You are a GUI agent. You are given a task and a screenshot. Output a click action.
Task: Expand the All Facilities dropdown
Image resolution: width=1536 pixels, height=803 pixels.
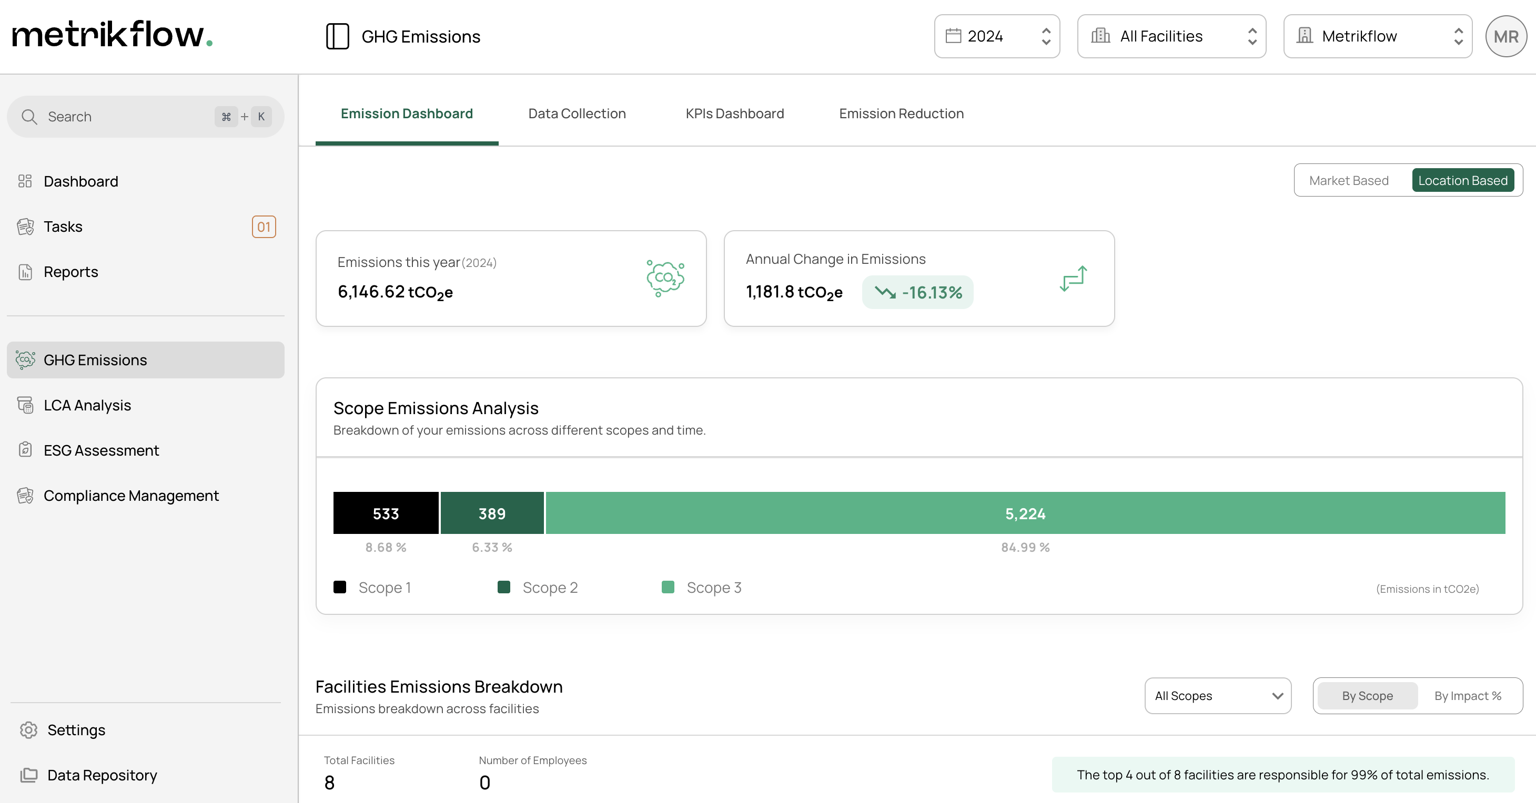[x=1171, y=36]
